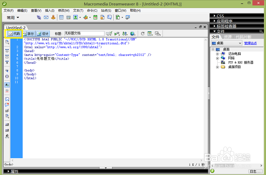Image resolution: width=266 pixels, height=175 pixels.
Task: Open the Templates icon dropdown arrow
Action: [x=122, y=18]
